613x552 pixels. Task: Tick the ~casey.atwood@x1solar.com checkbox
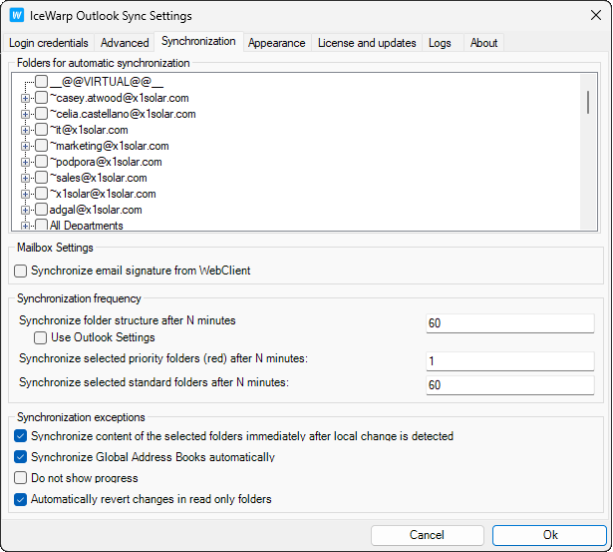42,98
